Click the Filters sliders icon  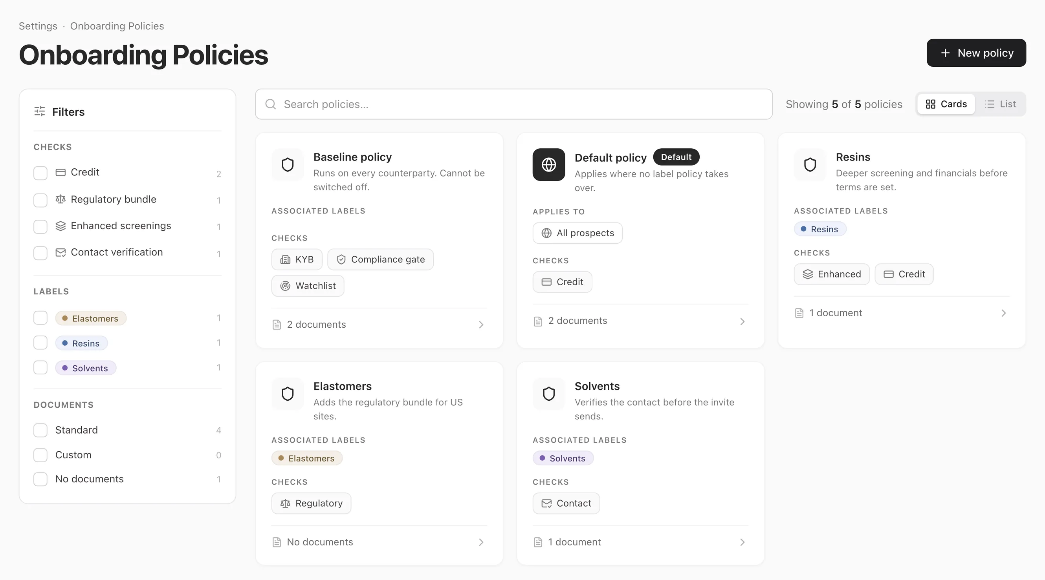pos(39,111)
